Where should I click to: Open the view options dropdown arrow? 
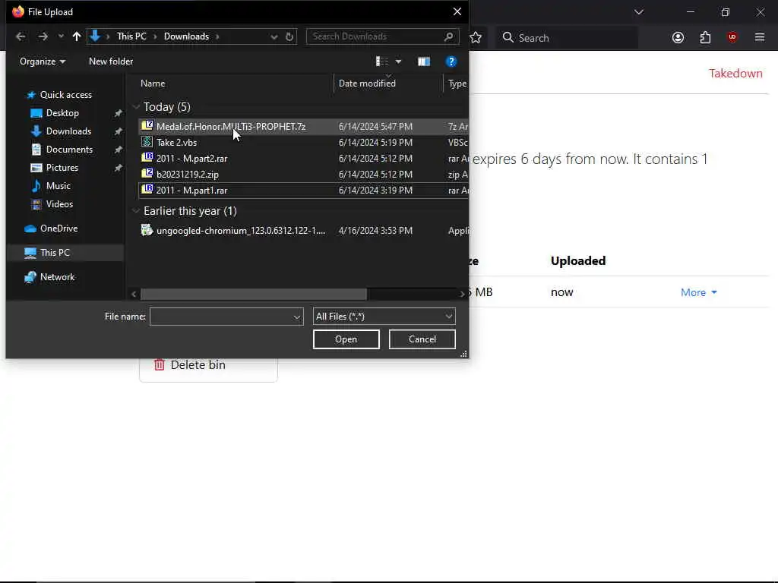[398, 61]
